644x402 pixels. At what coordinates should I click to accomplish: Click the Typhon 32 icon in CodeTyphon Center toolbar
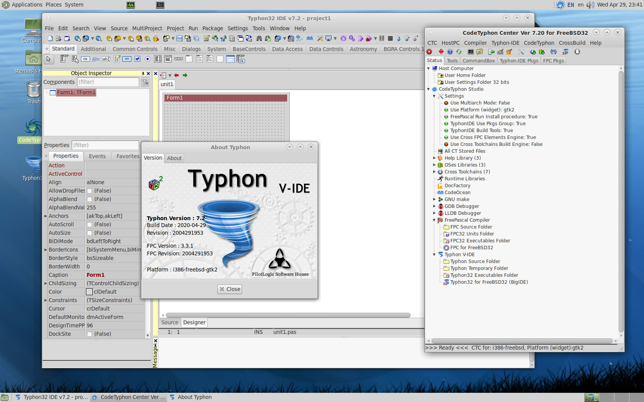[565, 52]
